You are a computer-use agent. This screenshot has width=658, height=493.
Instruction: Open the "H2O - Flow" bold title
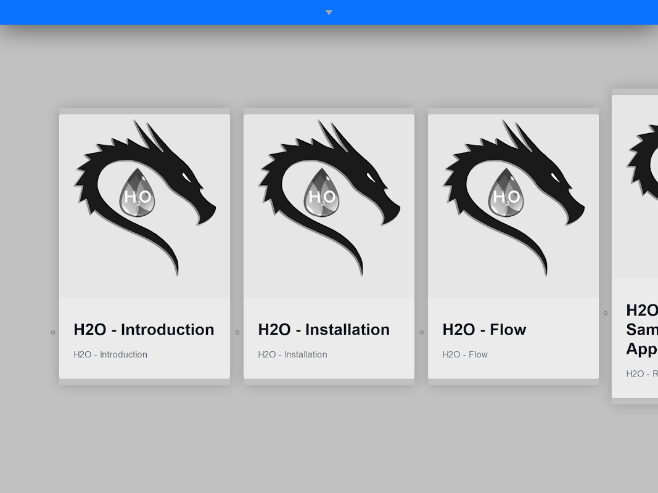(x=484, y=330)
